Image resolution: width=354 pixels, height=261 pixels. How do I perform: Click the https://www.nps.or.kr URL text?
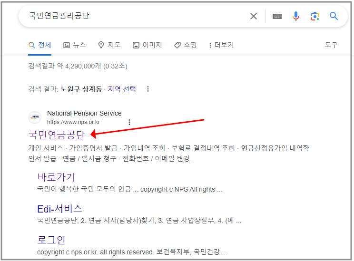point(73,122)
